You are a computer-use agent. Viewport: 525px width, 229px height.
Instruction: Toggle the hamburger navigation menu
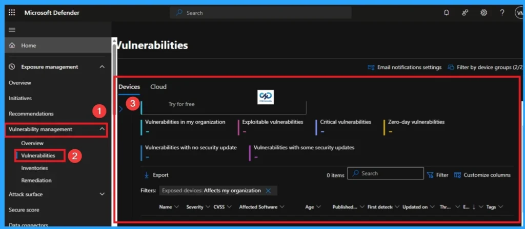[x=12, y=30]
